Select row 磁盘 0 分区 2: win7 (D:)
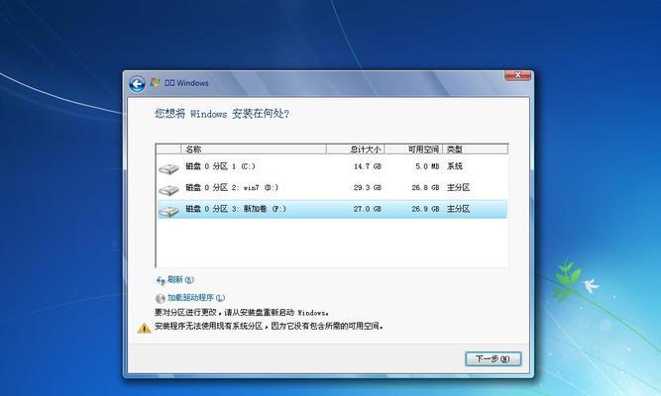Image resolution: width=661 pixels, height=396 pixels. (x=332, y=188)
